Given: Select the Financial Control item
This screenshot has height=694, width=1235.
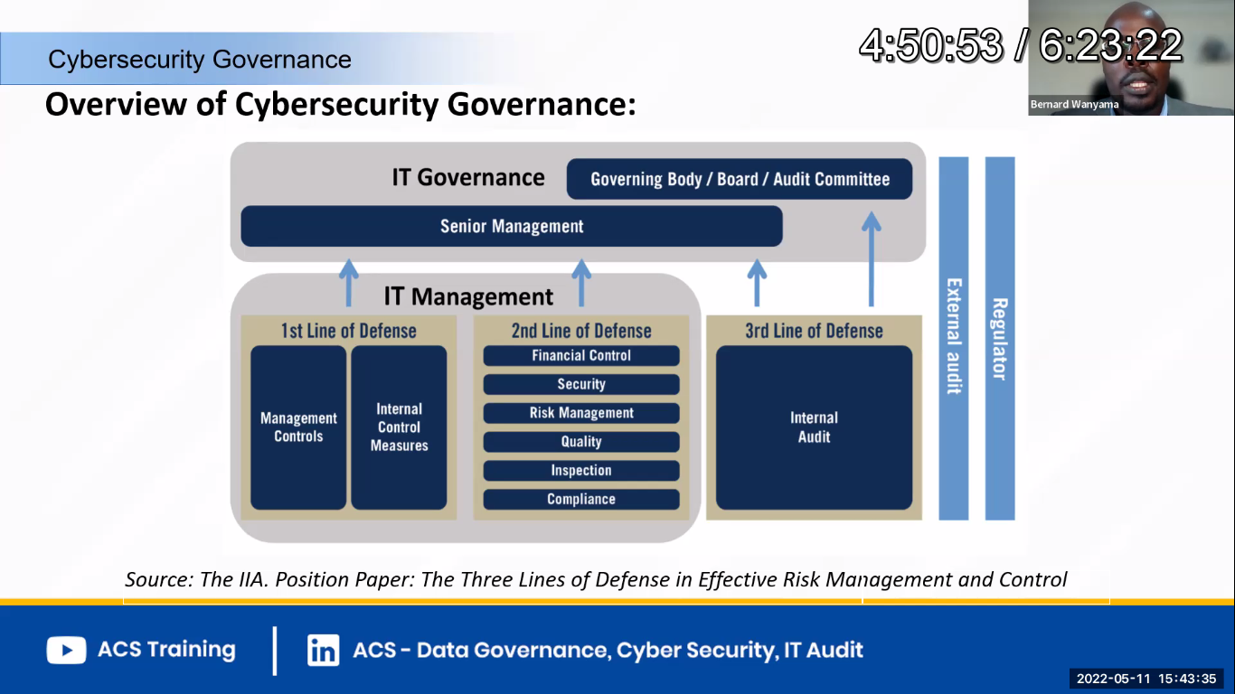Looking at the screenshot, I should 581,356.
